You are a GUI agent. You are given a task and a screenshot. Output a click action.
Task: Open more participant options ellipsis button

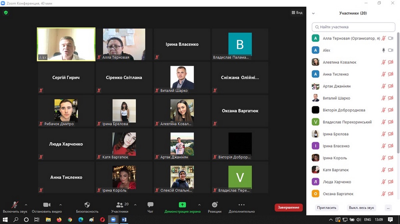pos(388,208)
